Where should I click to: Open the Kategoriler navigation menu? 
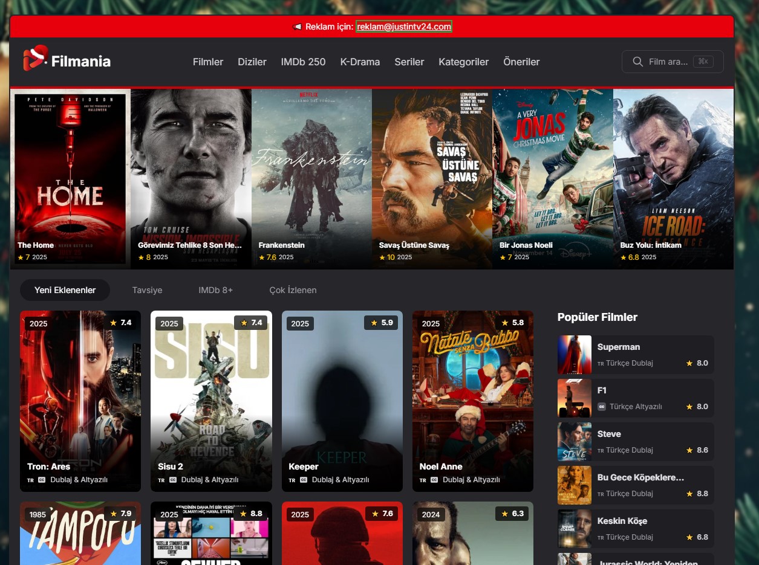(x=463, y=62)
